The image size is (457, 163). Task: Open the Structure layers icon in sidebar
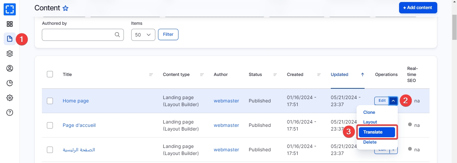pos(10,54)
